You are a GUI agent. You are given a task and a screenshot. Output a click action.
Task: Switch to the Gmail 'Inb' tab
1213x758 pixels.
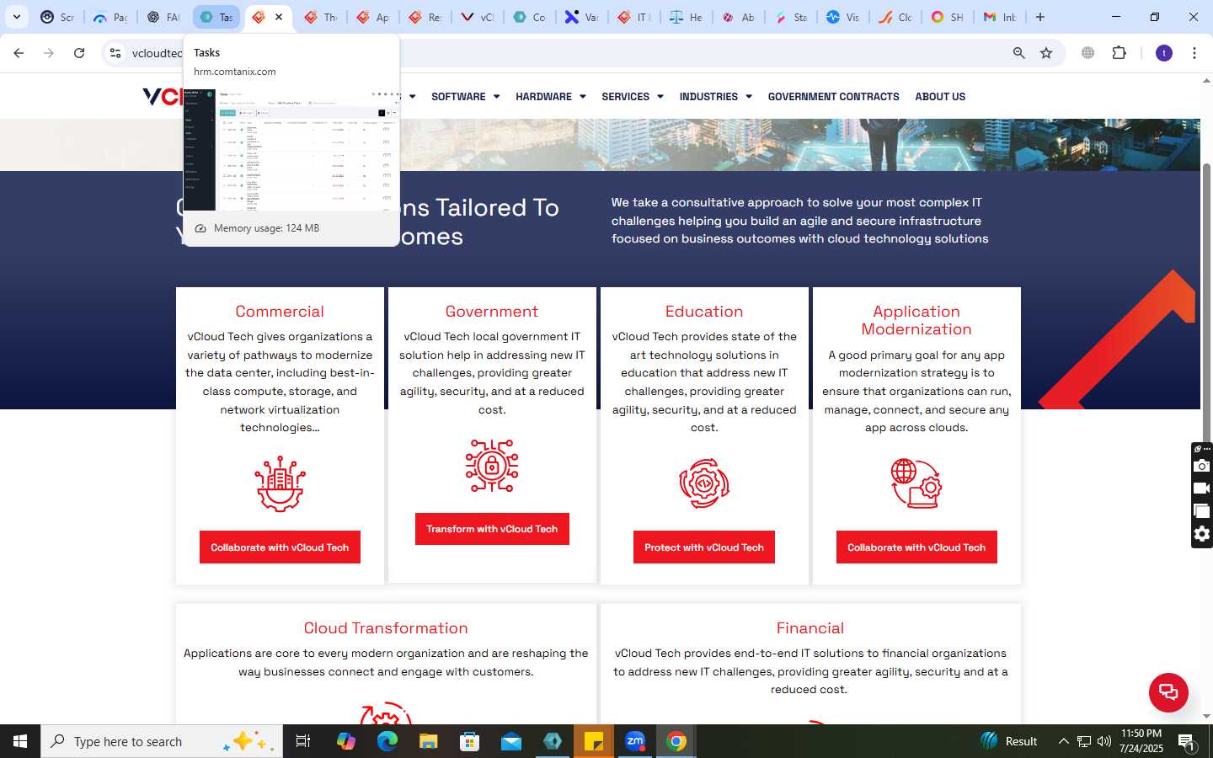point(1000,17)
